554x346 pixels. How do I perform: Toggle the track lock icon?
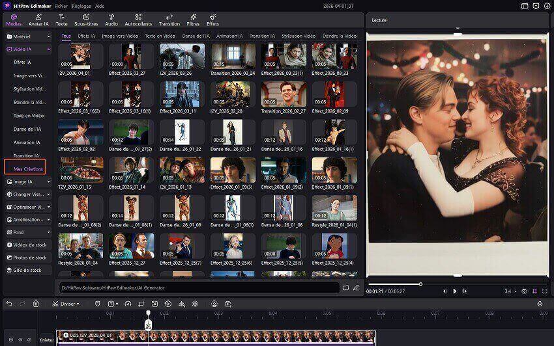tap(10, 339)
